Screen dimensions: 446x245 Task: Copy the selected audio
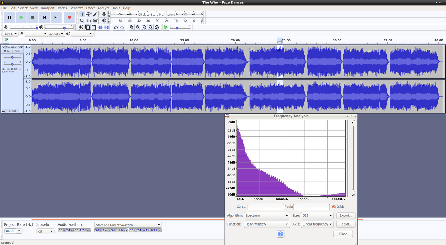[87, 27]
